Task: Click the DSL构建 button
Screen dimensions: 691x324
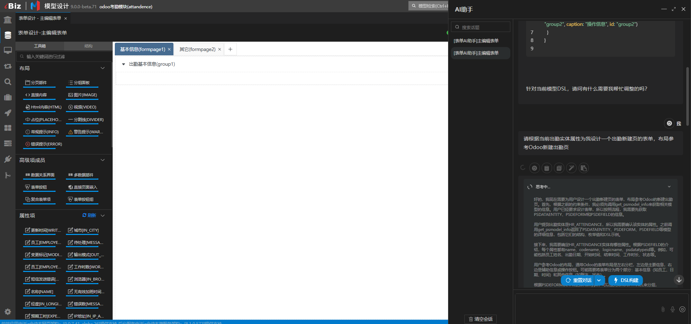Action: (x=625, y=280)
